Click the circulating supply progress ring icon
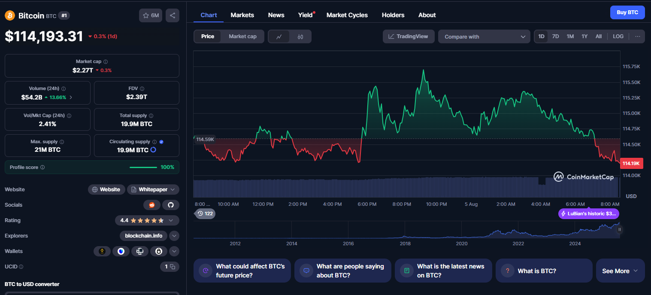 153,150
